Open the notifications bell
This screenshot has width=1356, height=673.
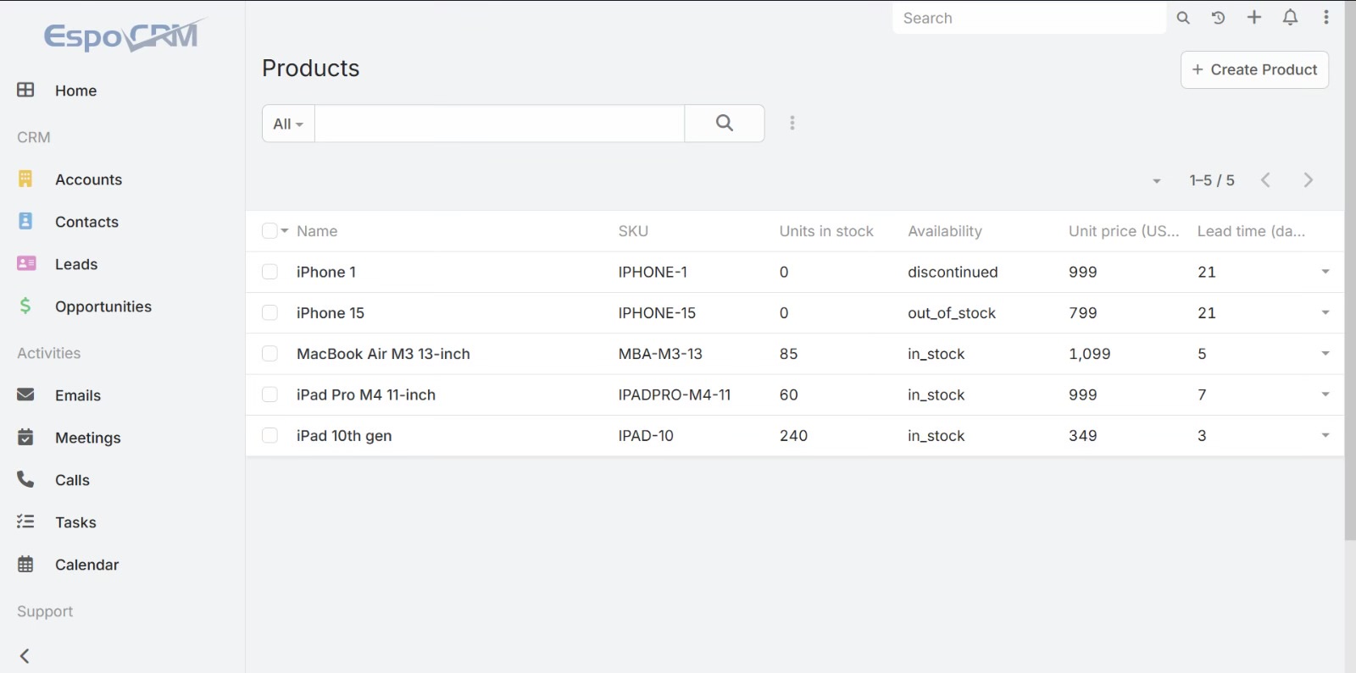1290,18
